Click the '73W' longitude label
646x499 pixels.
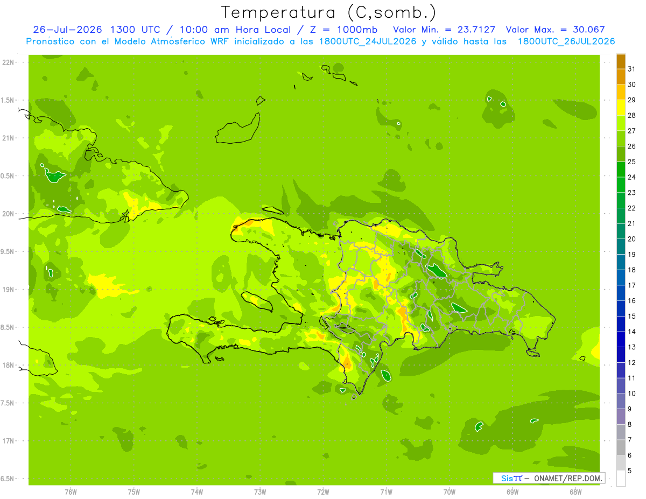pyautogui.click(x=260, y=492)
